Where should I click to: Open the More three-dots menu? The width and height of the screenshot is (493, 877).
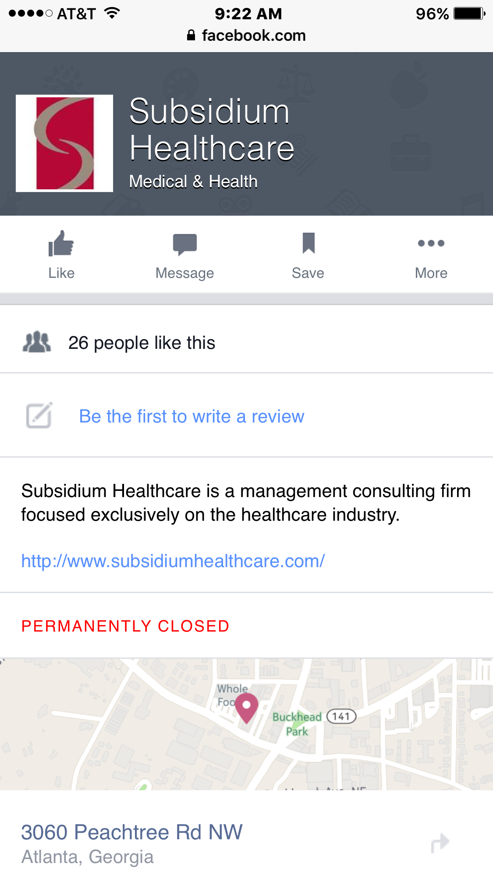[x=431, y=243]
